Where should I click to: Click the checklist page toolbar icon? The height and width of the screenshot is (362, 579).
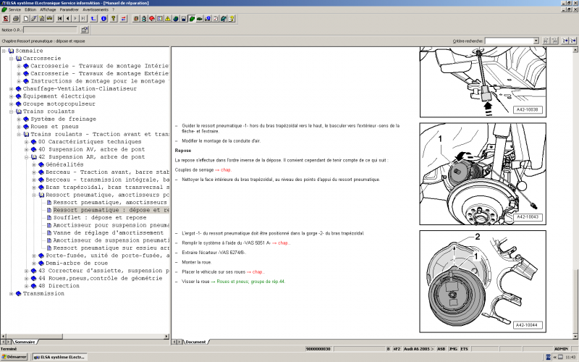(216, 19)
